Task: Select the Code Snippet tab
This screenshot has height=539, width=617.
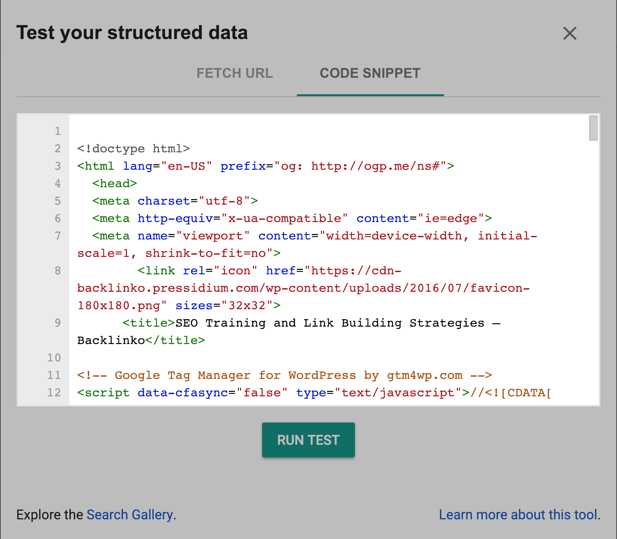Action: [370, 73]
